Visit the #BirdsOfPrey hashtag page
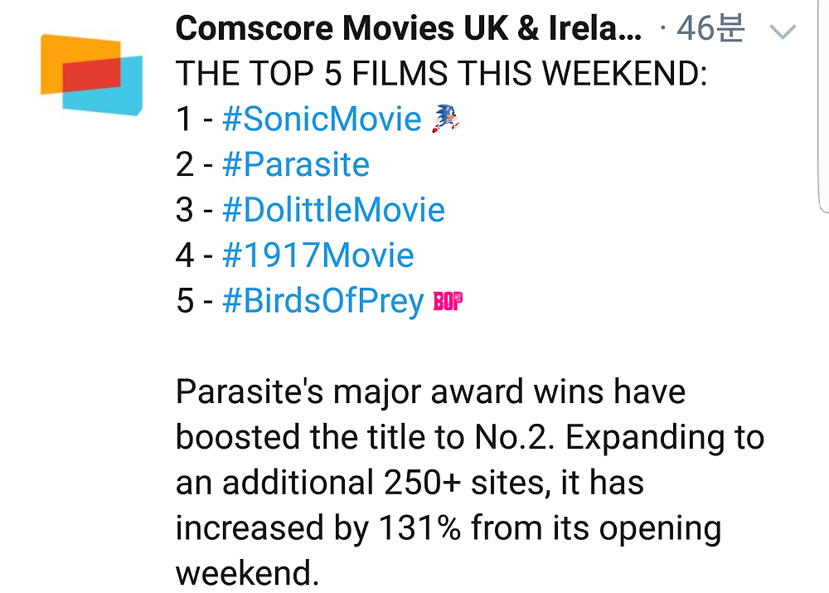 coord(323,301)
